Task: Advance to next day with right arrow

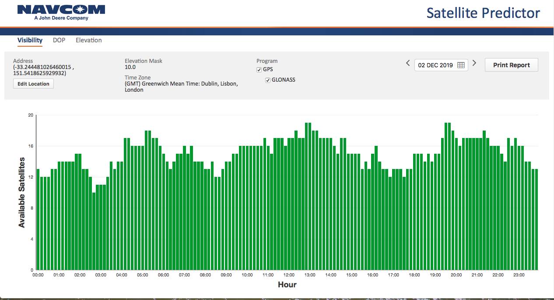Action: (x=474, y=64)
